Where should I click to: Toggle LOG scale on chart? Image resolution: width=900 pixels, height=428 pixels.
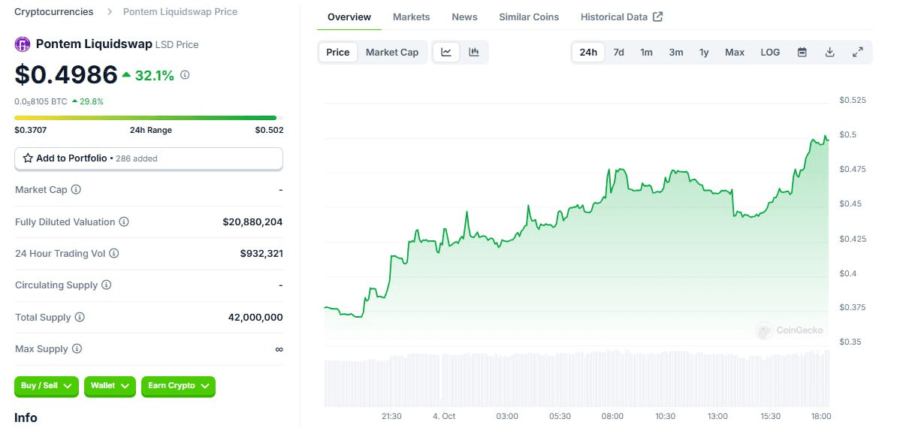pos(770,53)
